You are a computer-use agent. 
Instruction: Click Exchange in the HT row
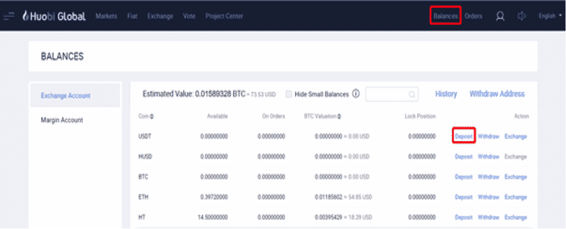(516, 218)
